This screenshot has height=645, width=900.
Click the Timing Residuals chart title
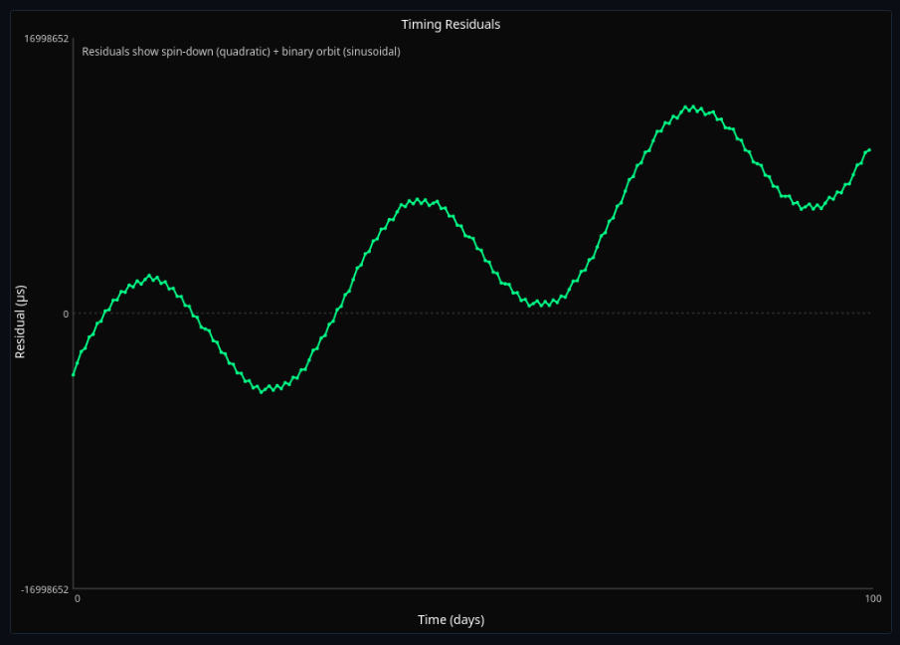(450, 24)
